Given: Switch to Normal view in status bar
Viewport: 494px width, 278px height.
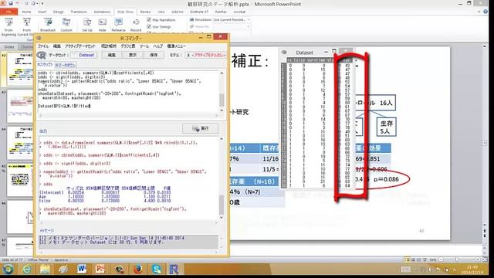Looking at the screenshot, I should 408,259.
